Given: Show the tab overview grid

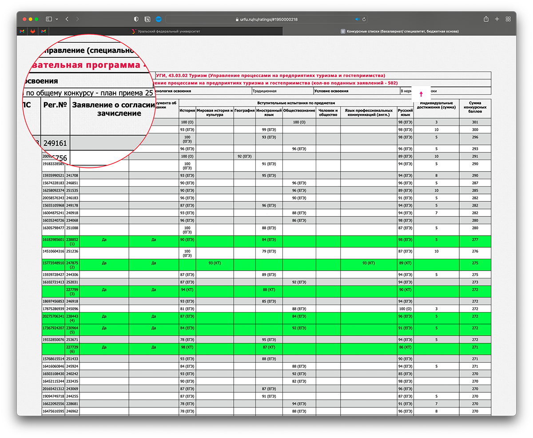Looking at the screenshot, I should click(508, 19).
